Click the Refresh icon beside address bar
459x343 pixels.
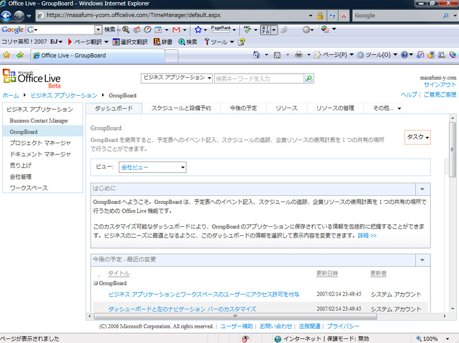(x=333, y=15)
